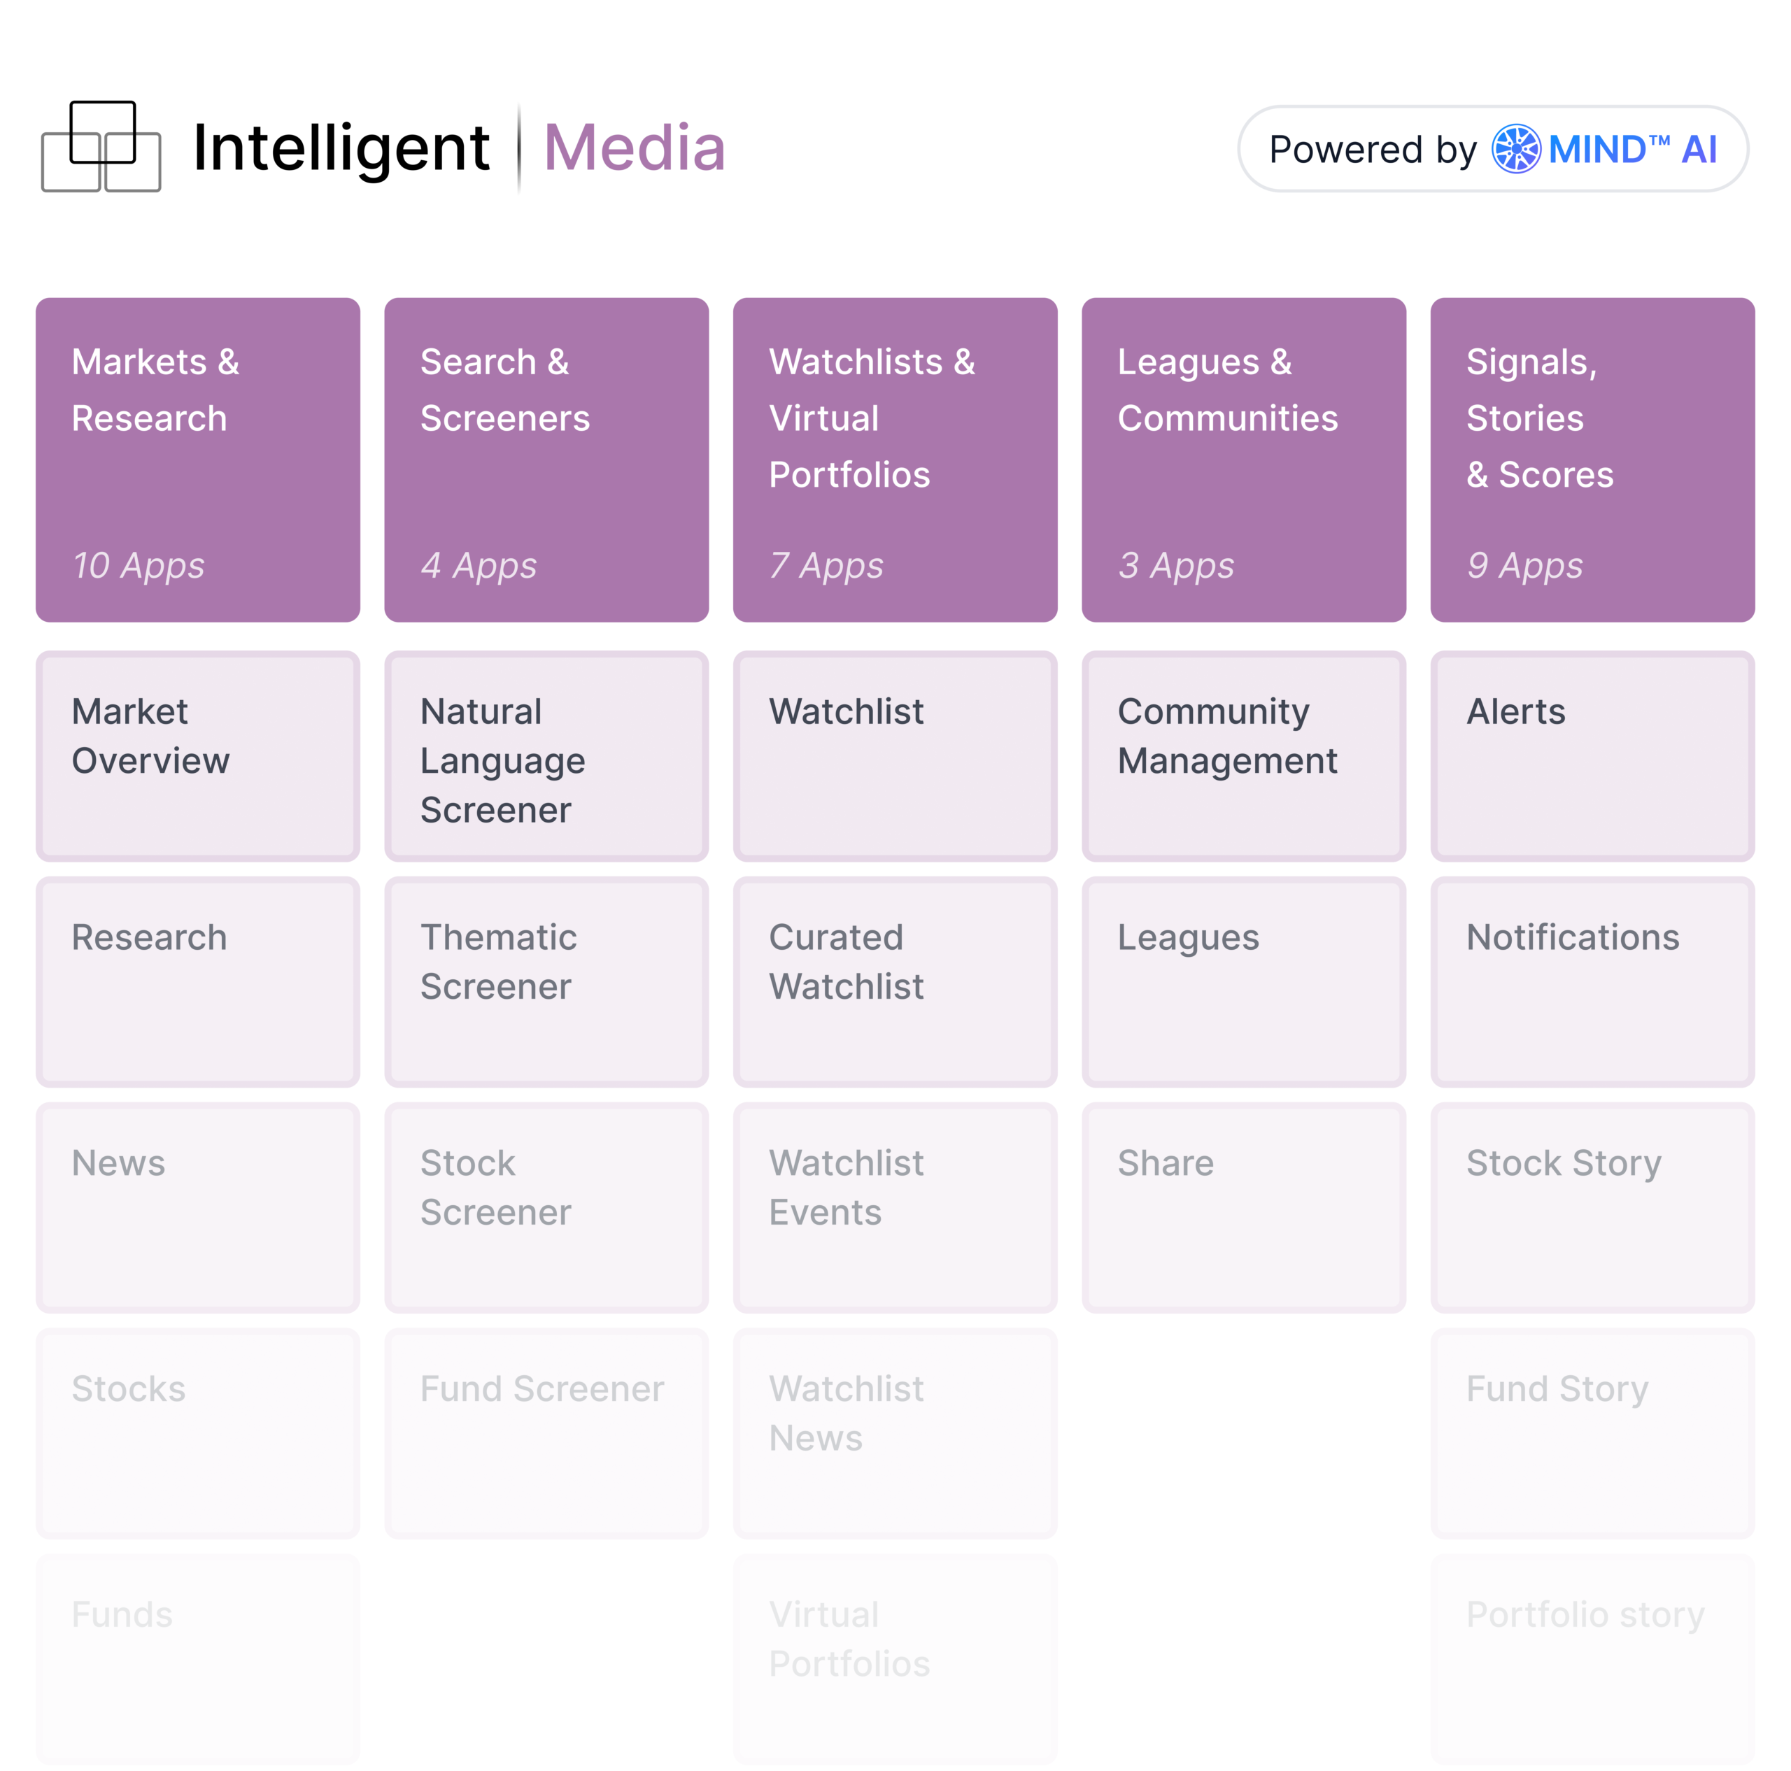Open the Community Management app tile
1791x1771 pixels.
1243,756
